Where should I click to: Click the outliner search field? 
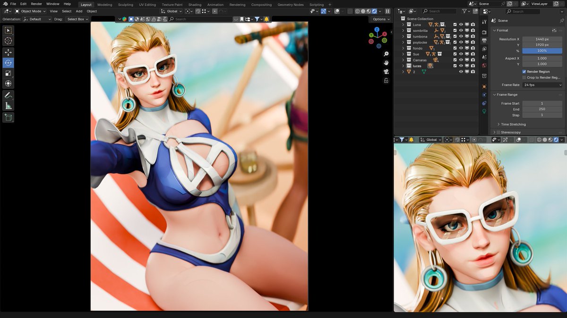coord(439,11)
